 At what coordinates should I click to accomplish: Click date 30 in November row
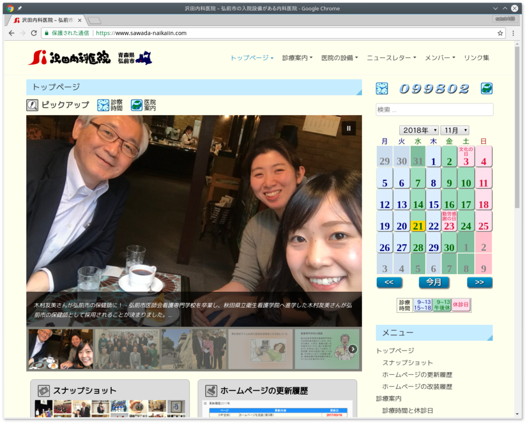pos(449,243)
